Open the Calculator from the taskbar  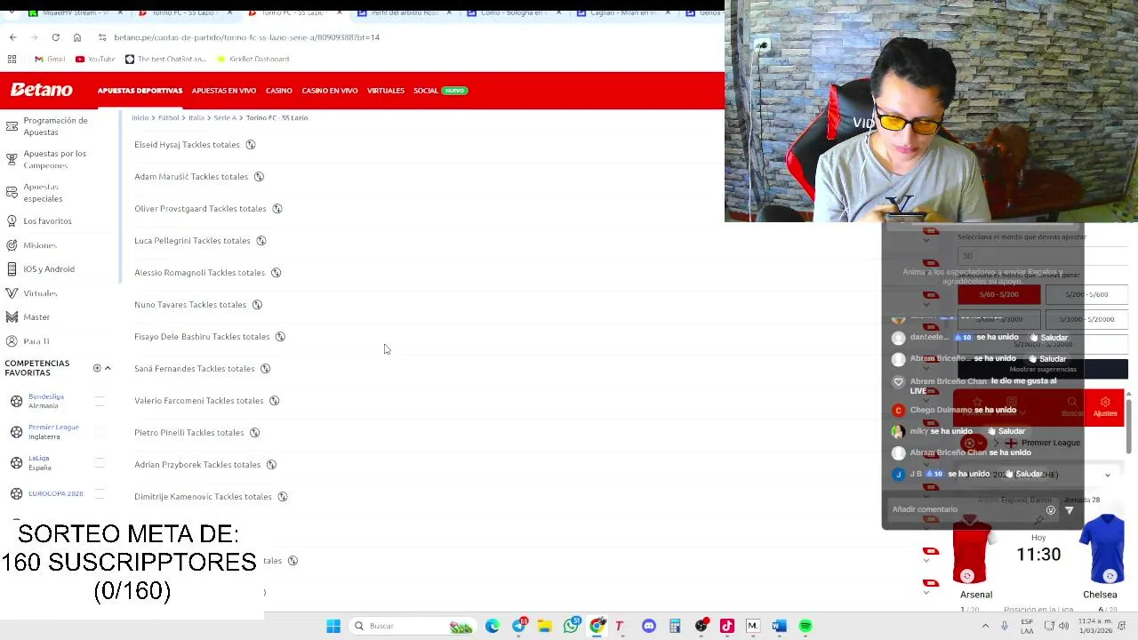(x=675, y=626)
